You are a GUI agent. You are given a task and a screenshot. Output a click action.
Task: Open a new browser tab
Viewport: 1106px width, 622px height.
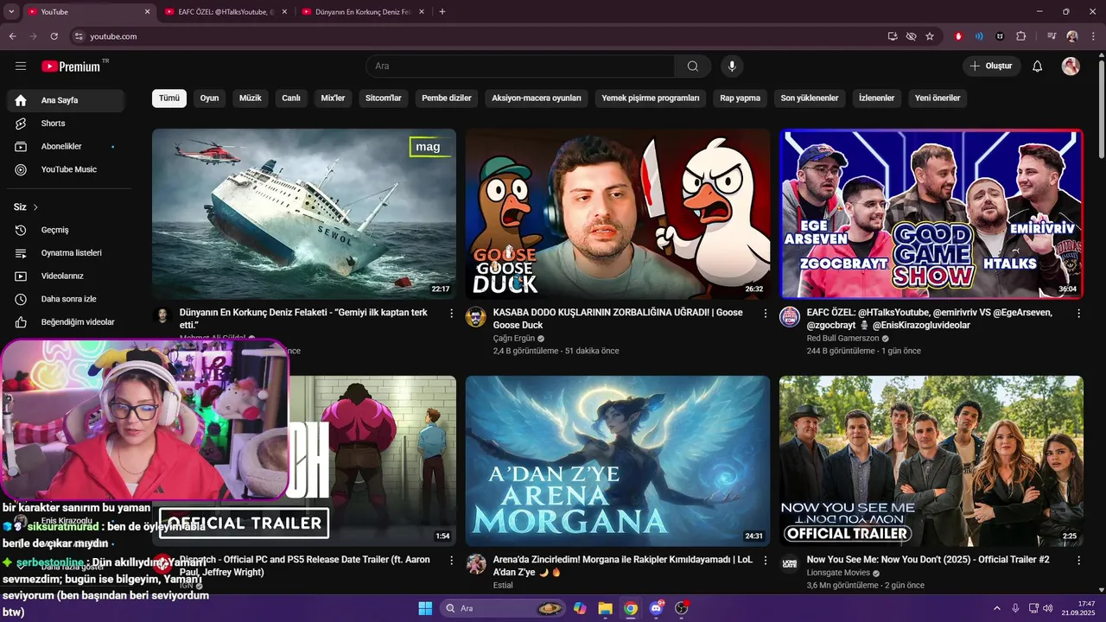[x=442, y=12]
